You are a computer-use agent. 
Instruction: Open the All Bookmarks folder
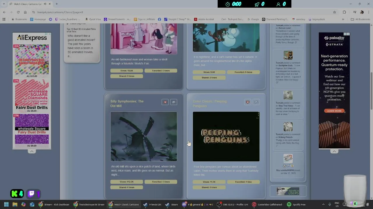360,19
